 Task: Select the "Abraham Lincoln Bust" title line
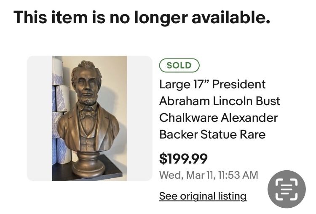point(220,101)
